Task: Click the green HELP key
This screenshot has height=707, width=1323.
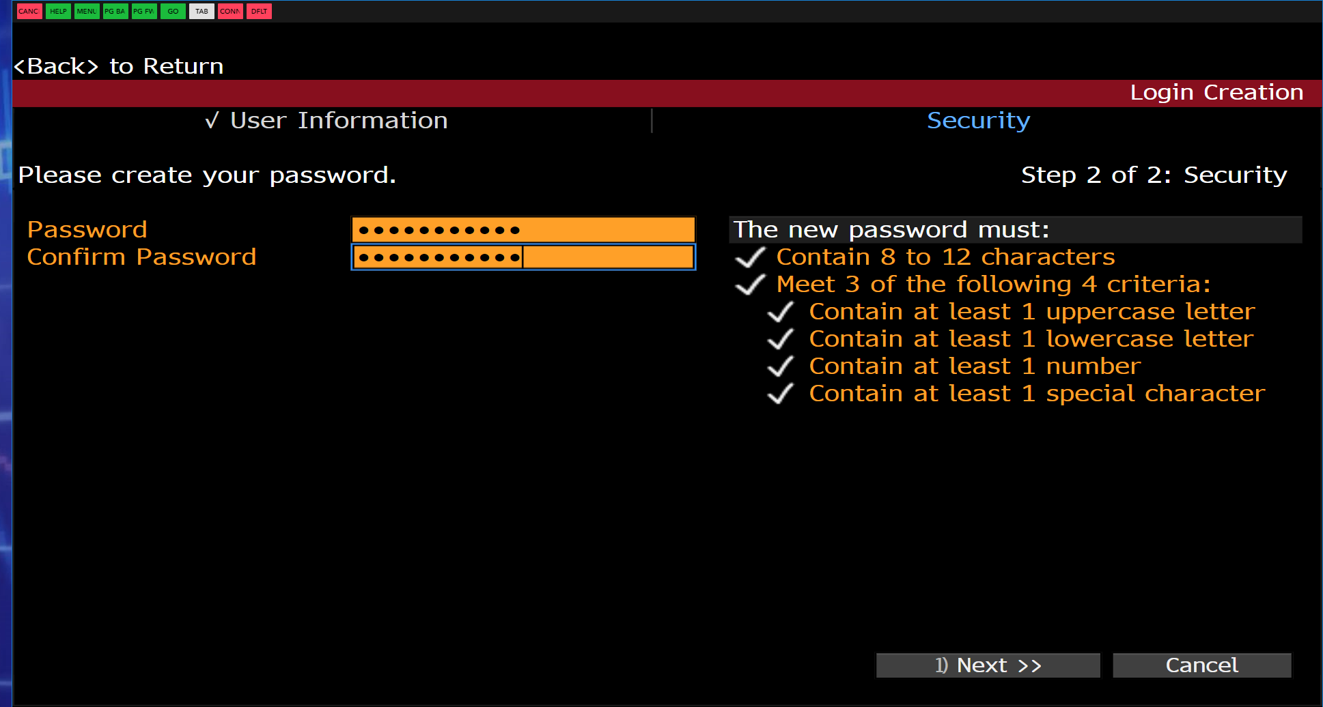Action: click(x=58, y=11)
